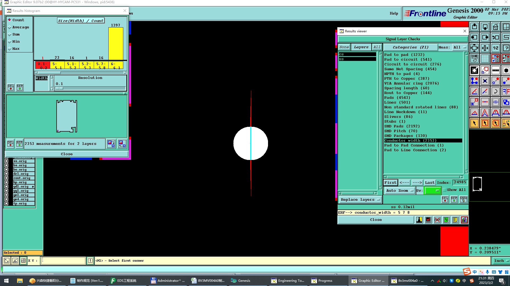Open the Help menu

tap(394, 14)
